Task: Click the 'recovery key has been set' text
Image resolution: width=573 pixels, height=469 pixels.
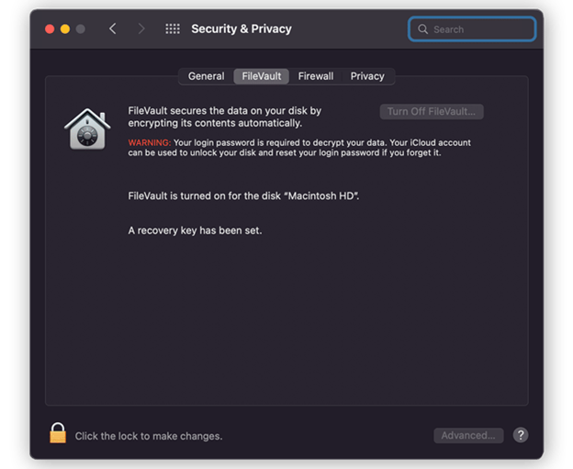Action: coord(195,230)
